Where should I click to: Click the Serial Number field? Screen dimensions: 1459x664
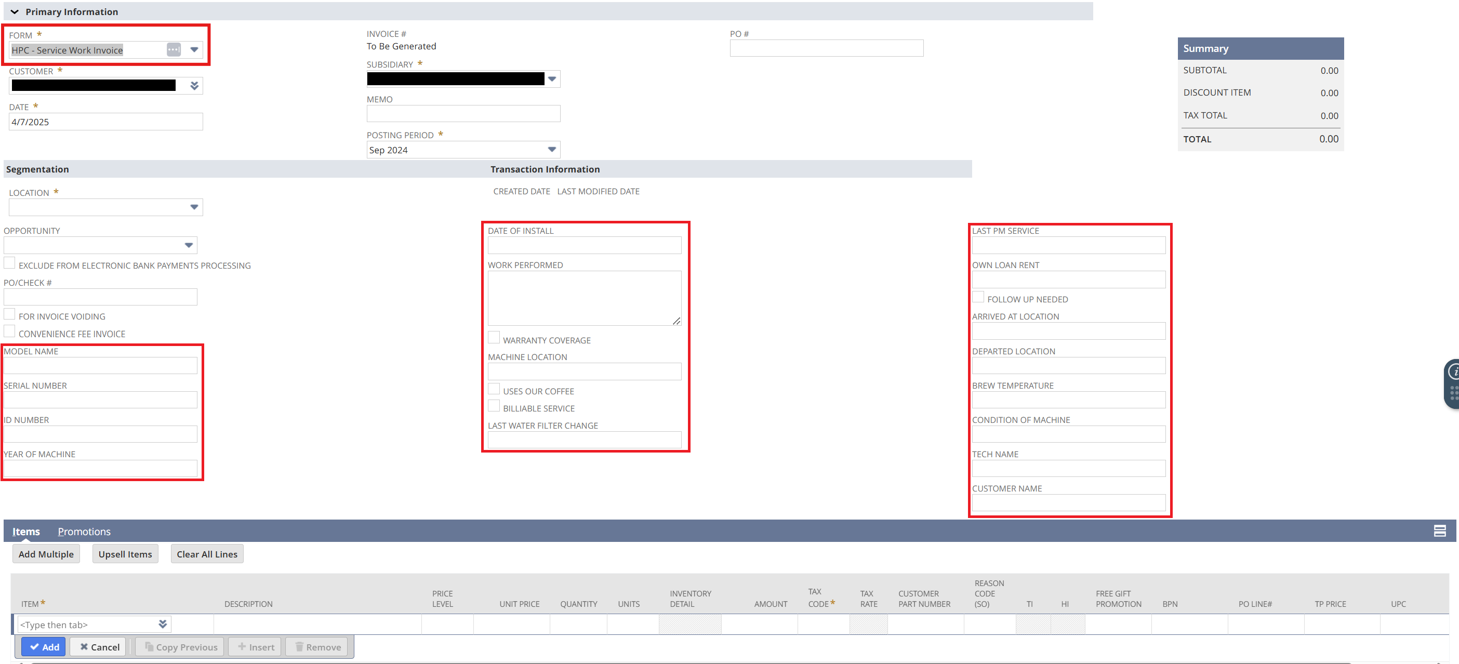100,400
